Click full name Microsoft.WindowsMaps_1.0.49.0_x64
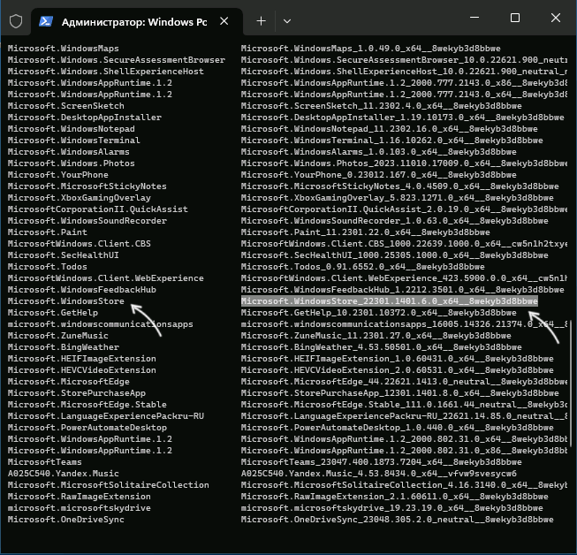577x555 pixels. click(371, 49)
